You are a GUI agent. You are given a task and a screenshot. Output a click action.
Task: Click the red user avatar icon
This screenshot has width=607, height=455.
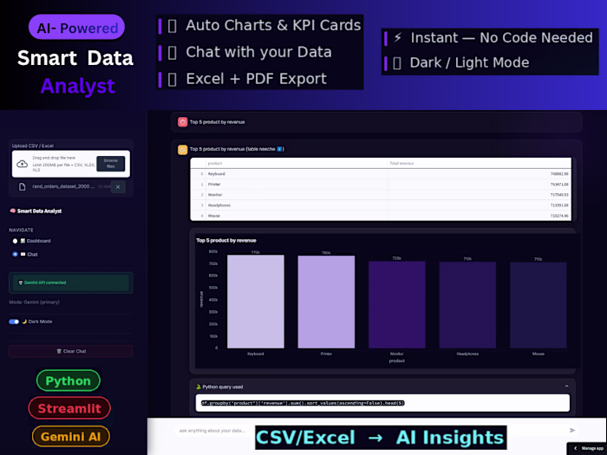tap(183, 122)
